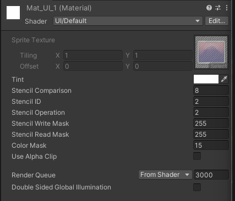Expand the Render Queue From Shader dropdown
This screenshot has width=235, height=201.
tap(165, 175)
